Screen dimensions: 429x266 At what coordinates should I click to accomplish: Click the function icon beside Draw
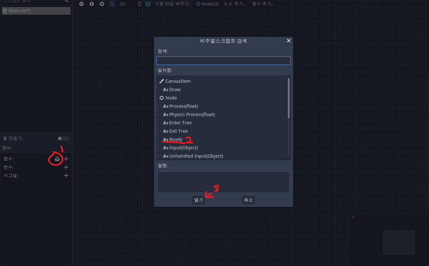165,90
